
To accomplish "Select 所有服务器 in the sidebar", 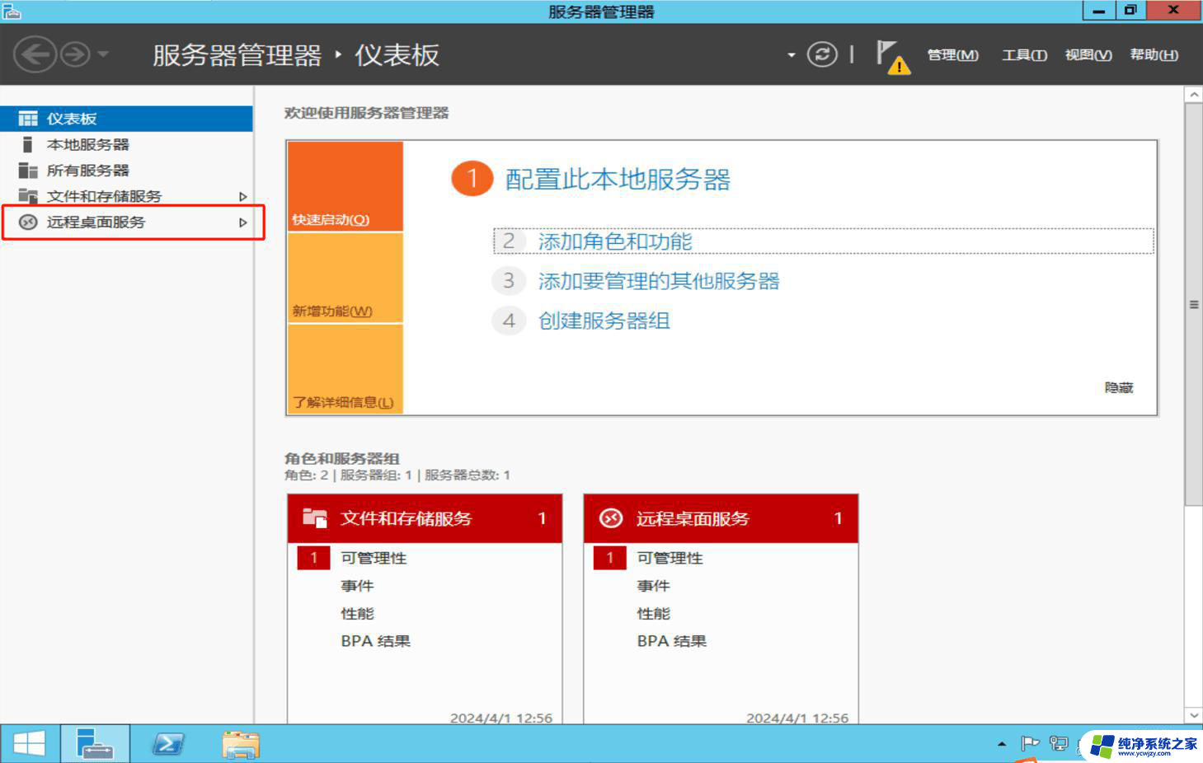I will [126, 171].
